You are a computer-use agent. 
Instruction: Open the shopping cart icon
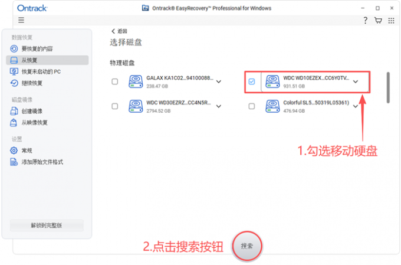pos(378,20)
